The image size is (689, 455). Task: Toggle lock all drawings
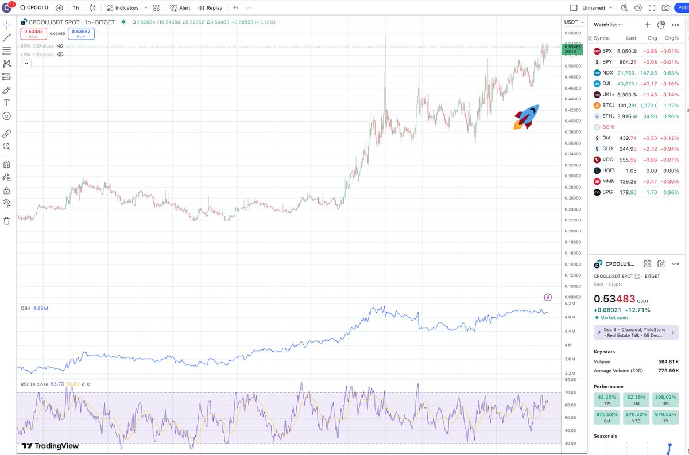pyautogui.click(x=7, y=190)
